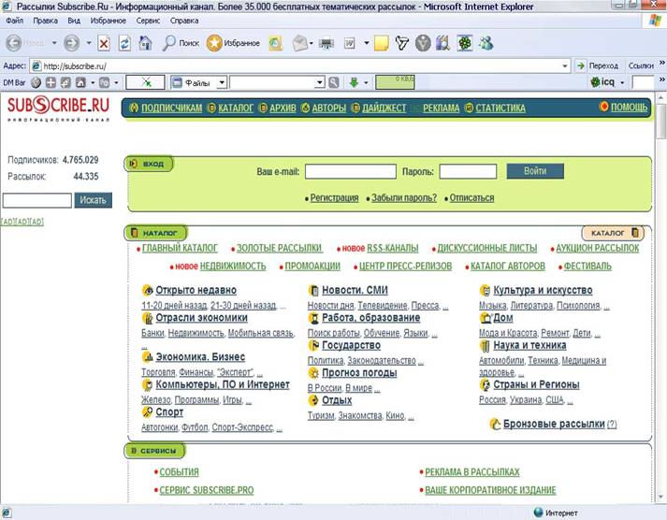The width and height of the screenshot is (667, 520).
Task: Click the Новости. СМИ category icon
Action: pyautogui.click(x=313, y=291)
